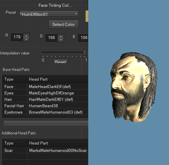Select the Face row MaleHeadDarkElf (def)
The height and width of the screenshot is (165, 169).
click(x=45, y=87)
